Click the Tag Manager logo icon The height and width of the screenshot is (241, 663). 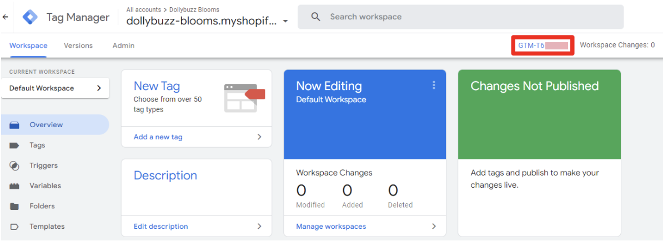tap(31, 17)
